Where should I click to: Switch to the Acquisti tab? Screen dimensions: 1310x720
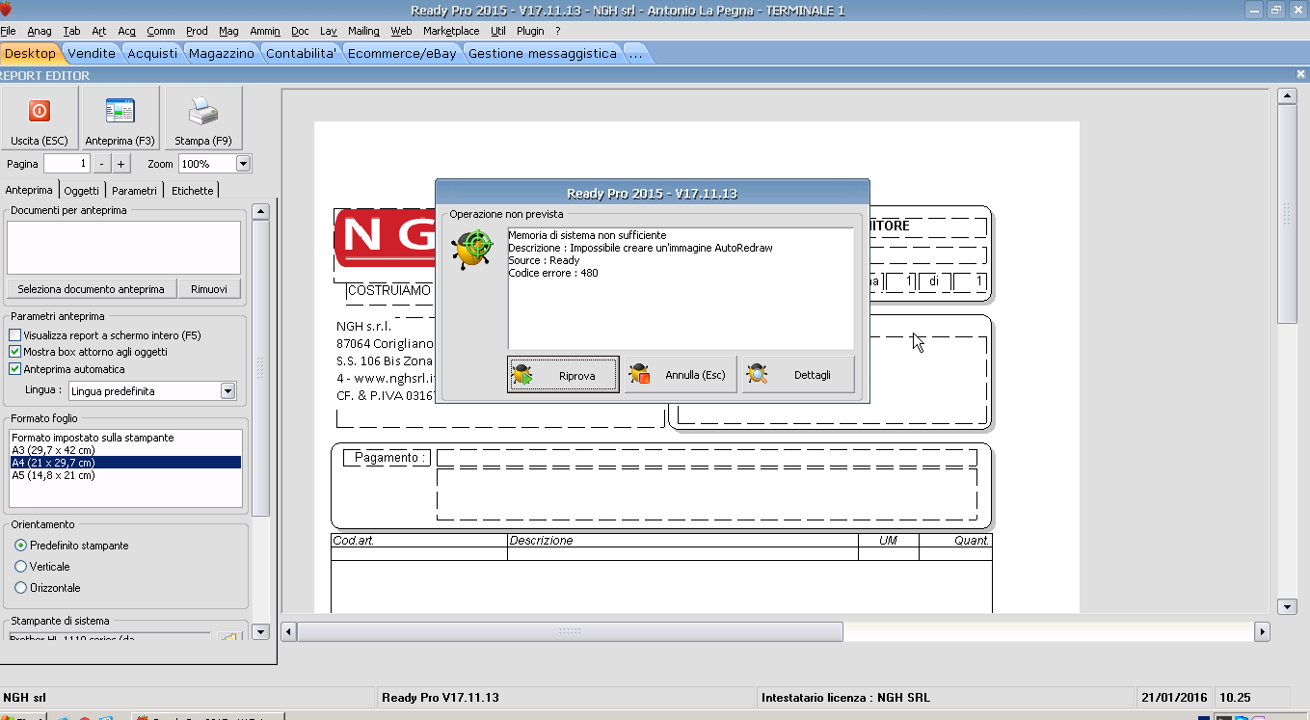(152, 54)
